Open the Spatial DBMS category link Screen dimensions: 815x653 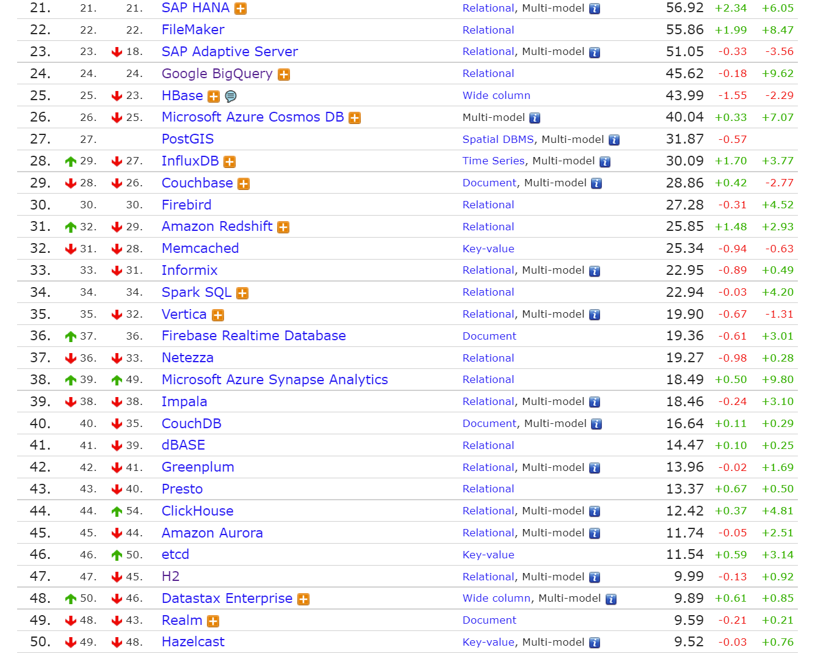(x=498, y=139)
